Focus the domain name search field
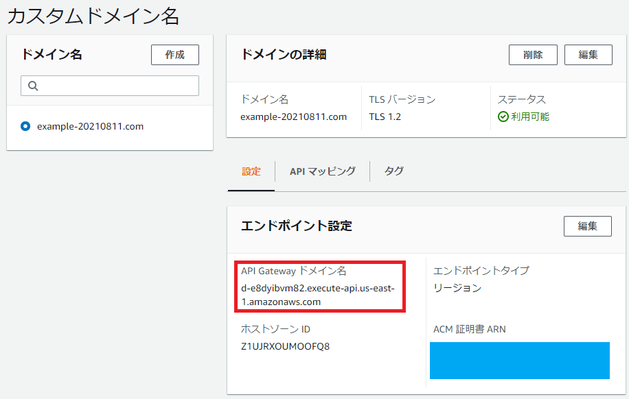The image size is (629, 399). pyautogui.click(x=110, y=86)
